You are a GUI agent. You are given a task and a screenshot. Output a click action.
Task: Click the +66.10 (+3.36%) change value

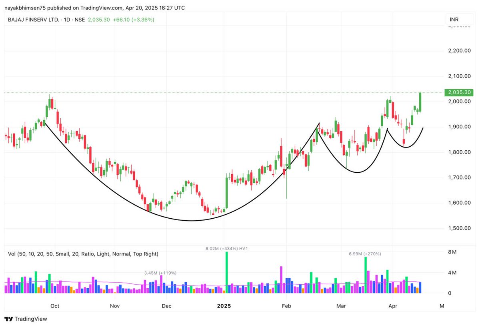pos(134,20)
